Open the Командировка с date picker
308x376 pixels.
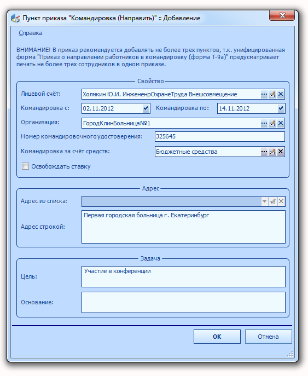[x=146, y=108]
